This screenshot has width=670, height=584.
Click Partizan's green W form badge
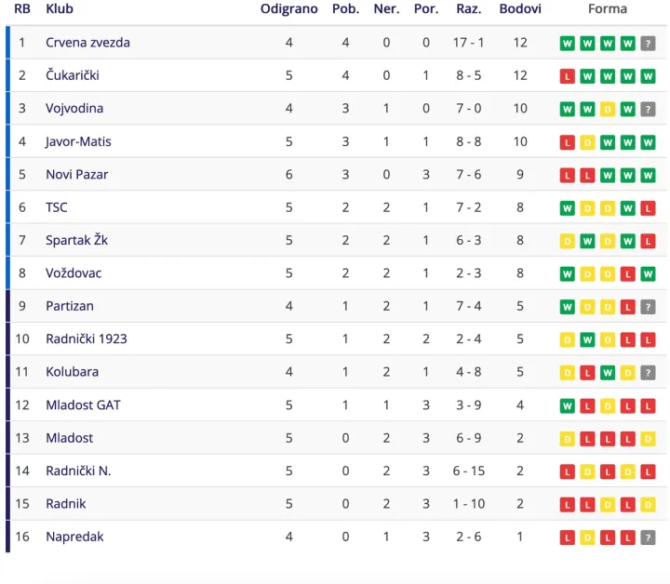pos(567,307)
